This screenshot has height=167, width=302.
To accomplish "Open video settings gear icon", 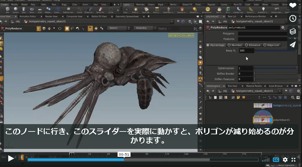I will [x=285, y=160].
